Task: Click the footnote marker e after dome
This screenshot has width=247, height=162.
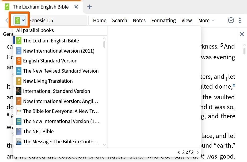Action: tap(234, 85)
